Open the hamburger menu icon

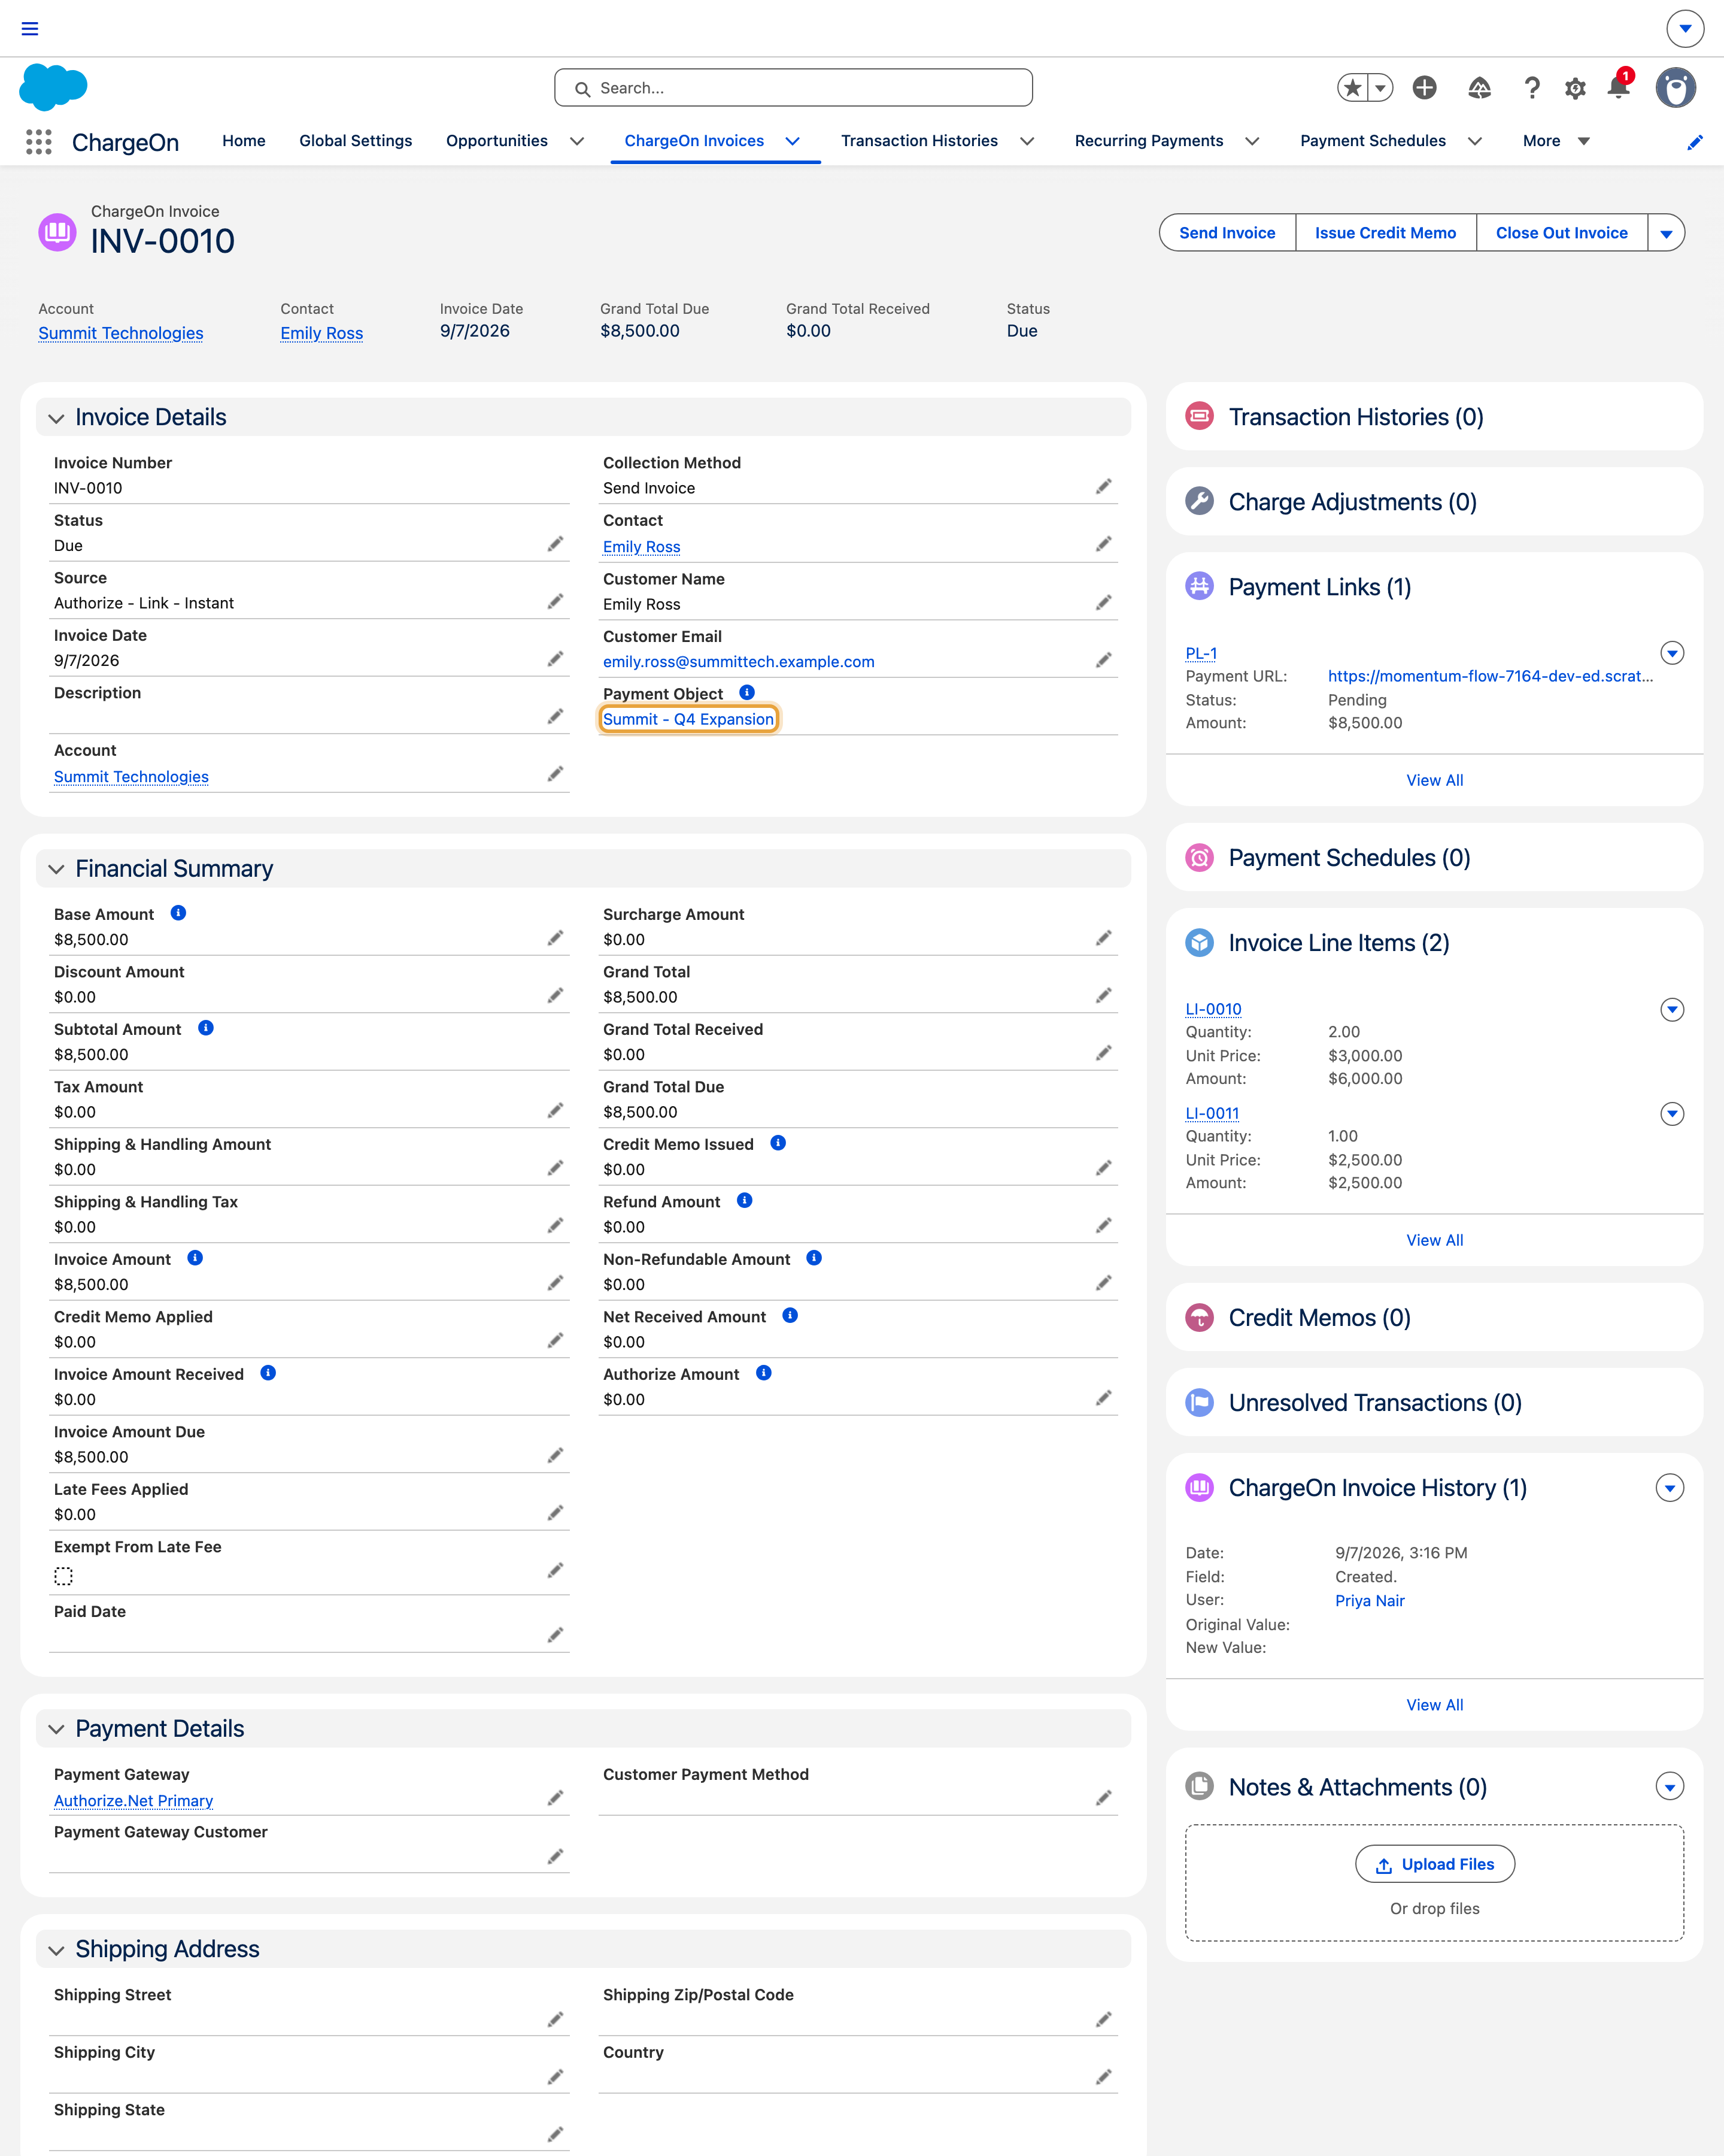pyautogui.click(x=30, y=28)
